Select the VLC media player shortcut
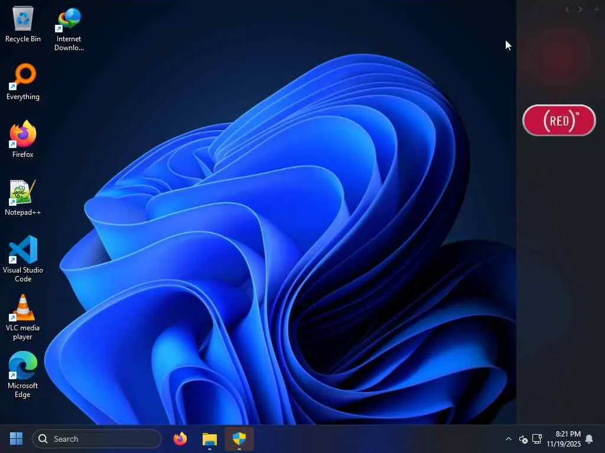Viewport: 605px width, 453px height. [23, 317]
